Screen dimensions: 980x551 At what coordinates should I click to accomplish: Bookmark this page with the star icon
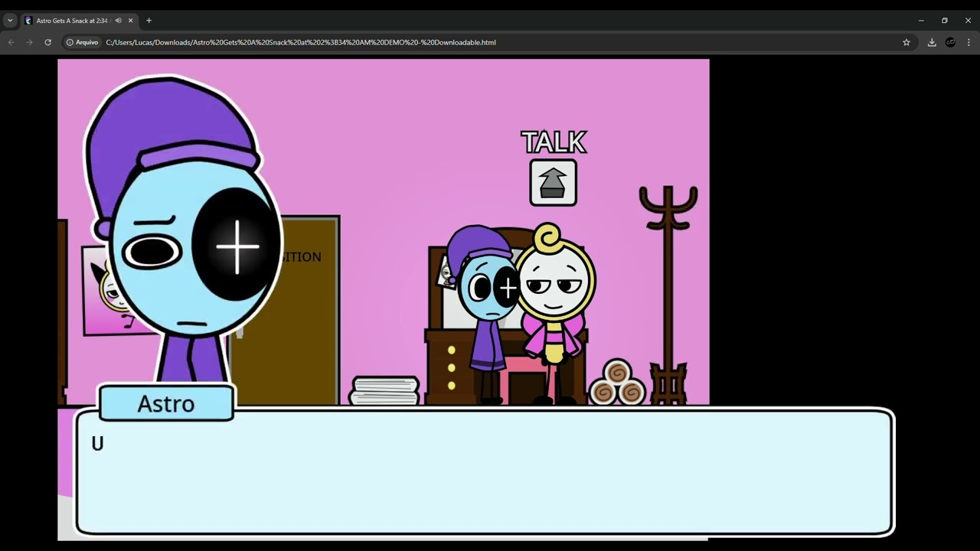coord(906,42)
